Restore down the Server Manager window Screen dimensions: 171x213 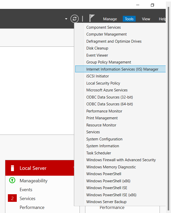pyautogui.click(x=152, y=5)
